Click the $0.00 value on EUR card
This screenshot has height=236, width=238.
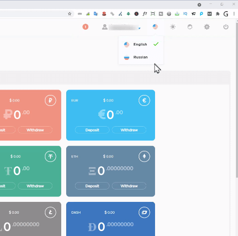tap(108, 100)
